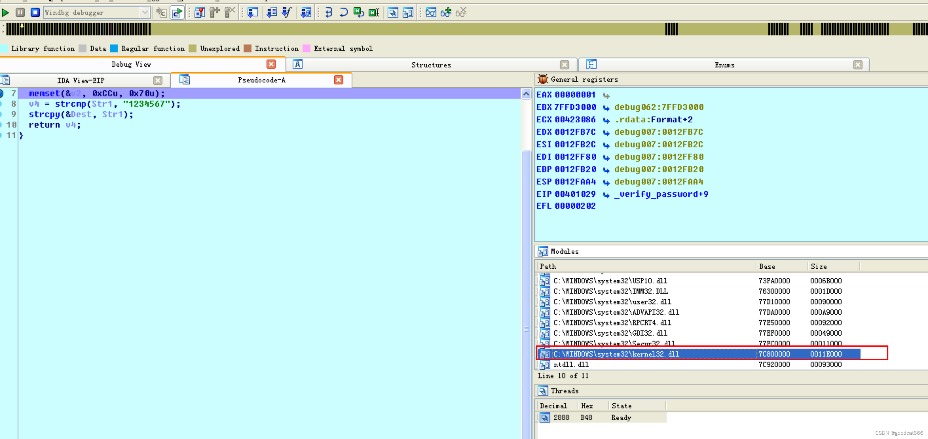Image resolution: width=928 pixels, height=439 pixels.
Task: Click the add watch icon with the plus
Action: pyautogui.click(x=446, y=13)
